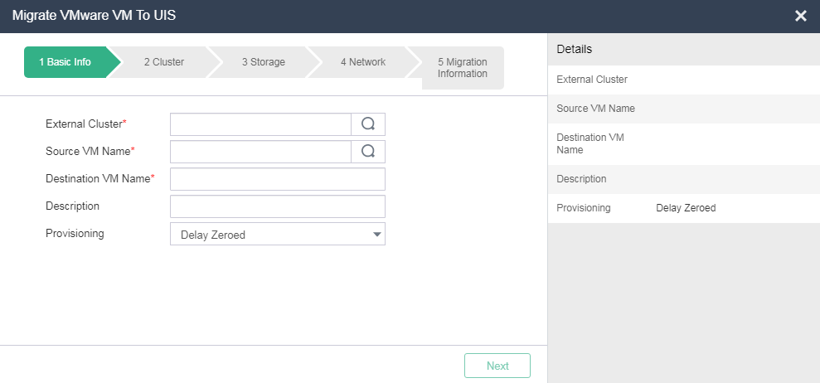820x383 pixels.
Task: Click Delay Zeroed value in Details panel
Action: pos(686,208)
